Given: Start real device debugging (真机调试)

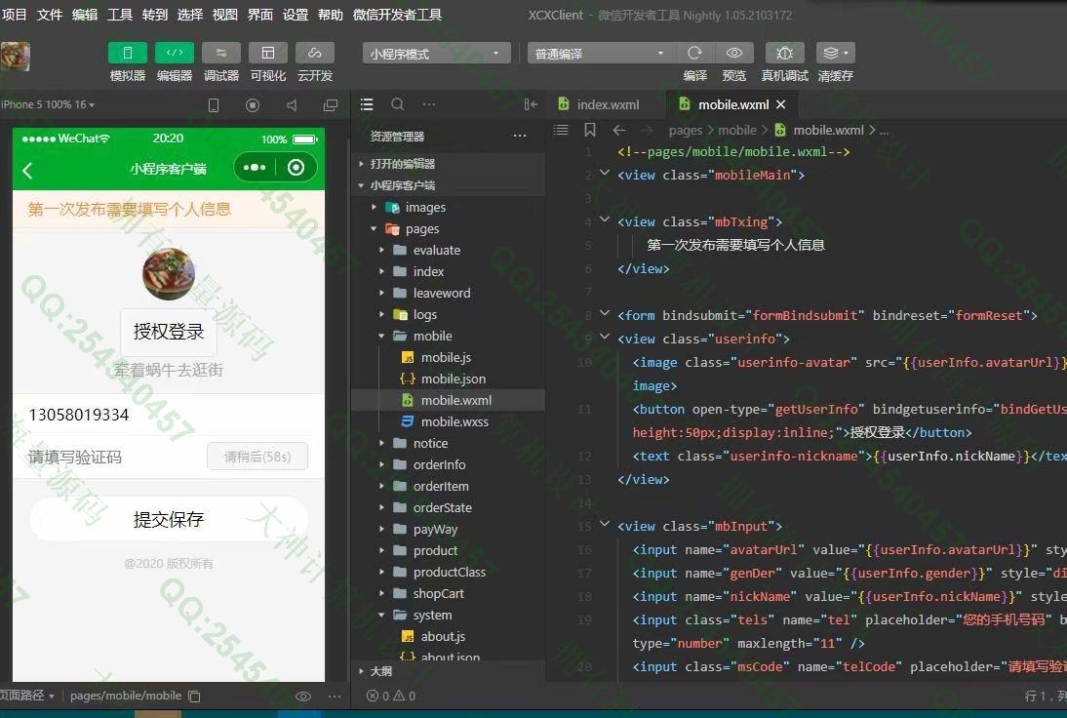Looking at the screenshot, I should click(784, 53).
